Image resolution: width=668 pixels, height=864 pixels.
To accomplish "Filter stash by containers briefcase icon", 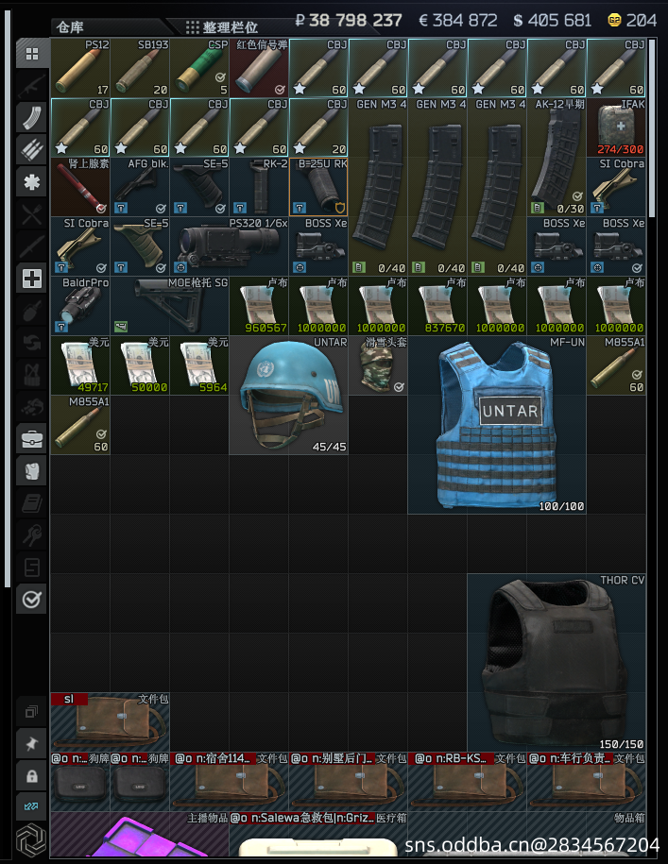I will click(32, 439).
